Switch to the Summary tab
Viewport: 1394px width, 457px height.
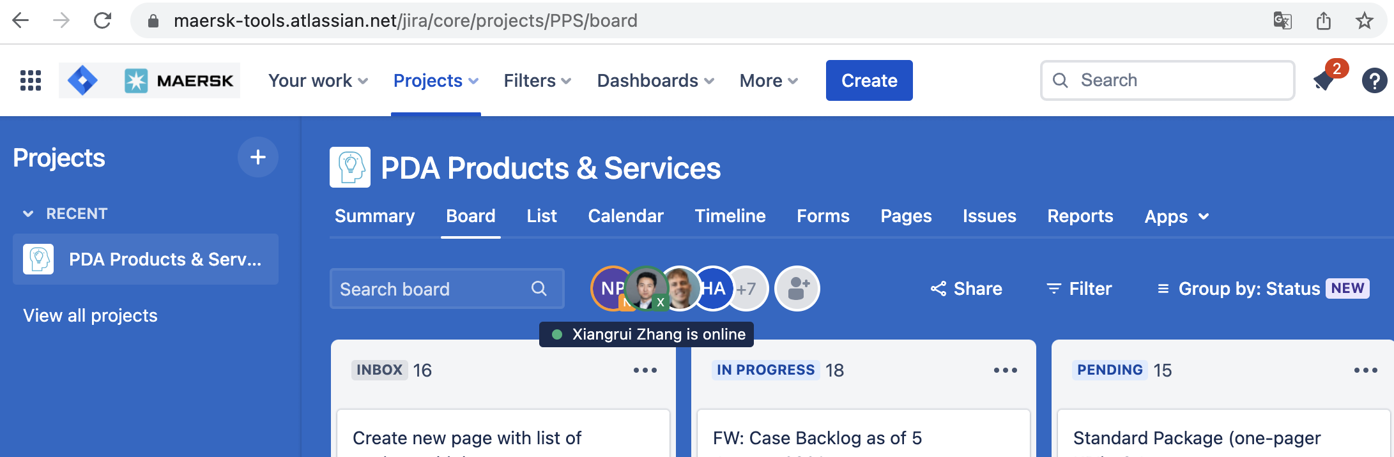(374, 216)
